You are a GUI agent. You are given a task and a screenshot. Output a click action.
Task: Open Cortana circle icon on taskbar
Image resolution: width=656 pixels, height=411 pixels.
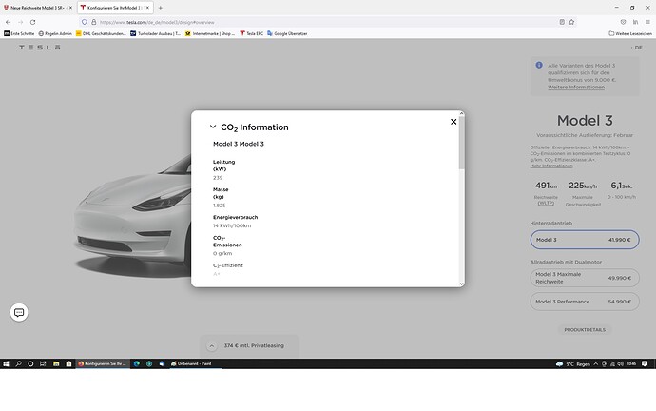(30, 363)
